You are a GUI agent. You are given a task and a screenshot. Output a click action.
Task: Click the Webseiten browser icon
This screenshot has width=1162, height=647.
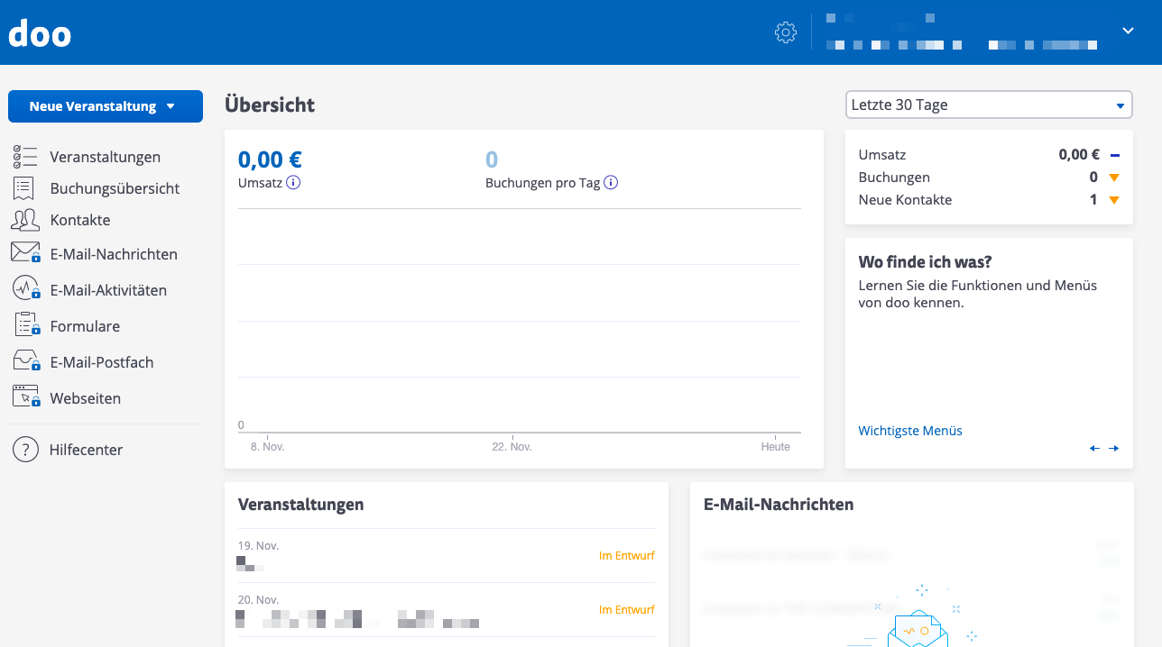26,396
